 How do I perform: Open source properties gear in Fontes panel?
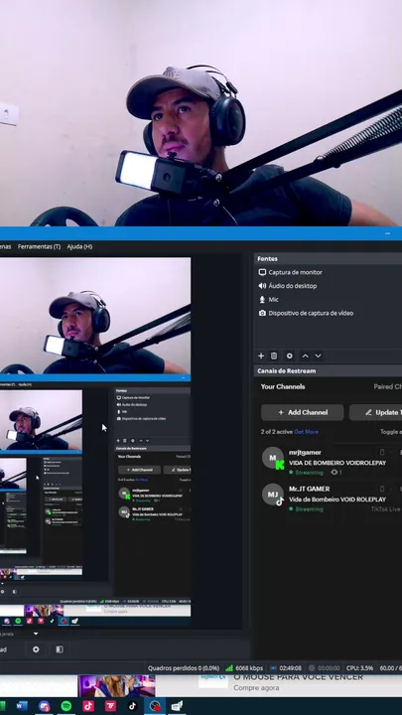coord(289,356)
